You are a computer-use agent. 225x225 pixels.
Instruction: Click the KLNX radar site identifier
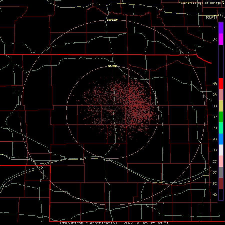[128, 223]
